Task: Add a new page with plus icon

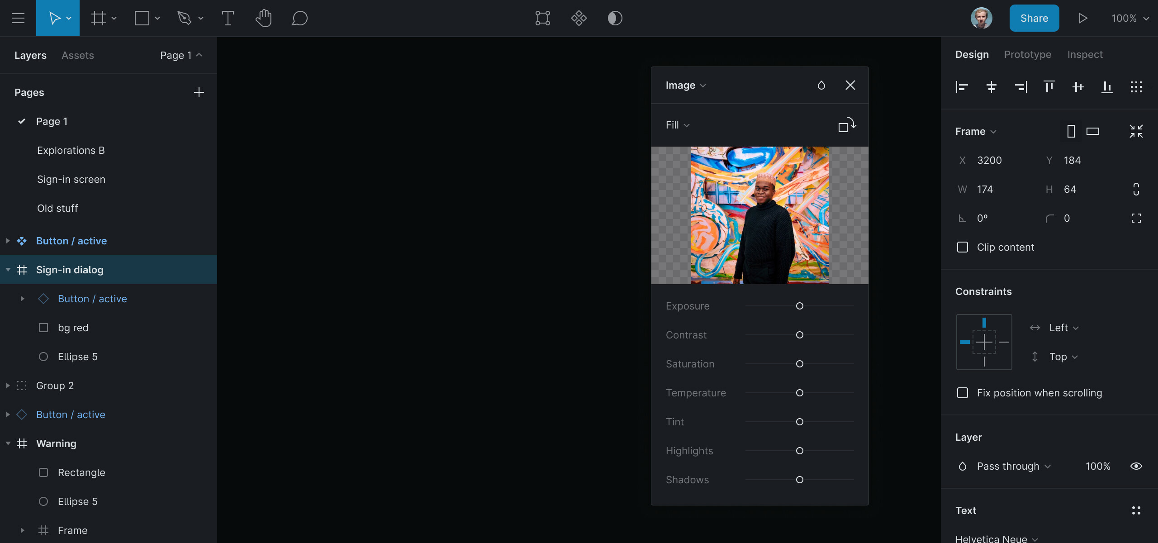Action: 199,92
